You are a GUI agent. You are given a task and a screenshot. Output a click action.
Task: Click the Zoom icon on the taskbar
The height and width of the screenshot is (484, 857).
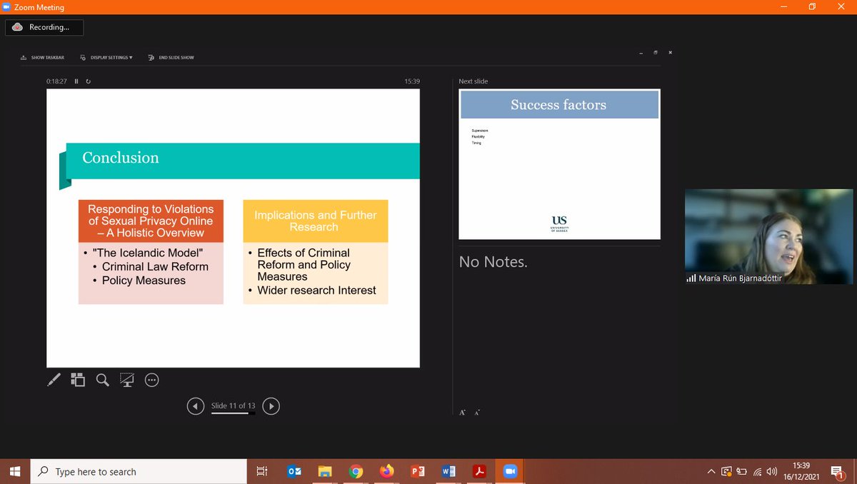click(510, 471)
